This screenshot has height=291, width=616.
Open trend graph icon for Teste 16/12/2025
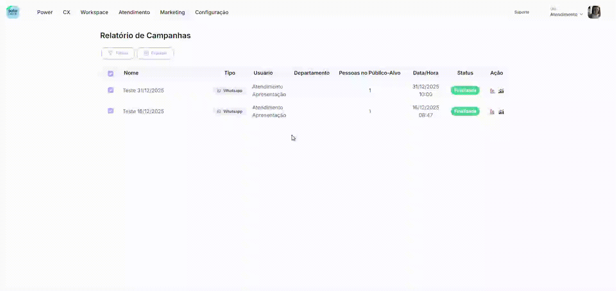pyautogui.click(x=501, y=112)
